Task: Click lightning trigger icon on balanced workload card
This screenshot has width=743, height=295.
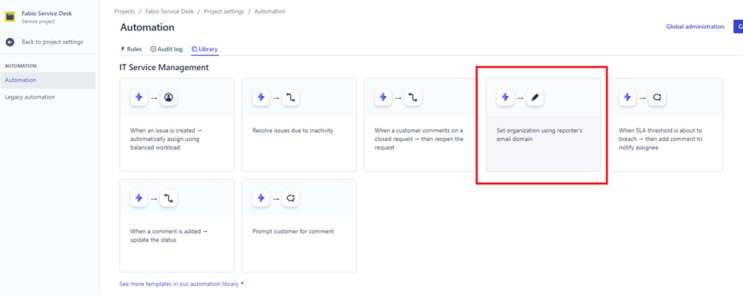Action: click(139, 97)
